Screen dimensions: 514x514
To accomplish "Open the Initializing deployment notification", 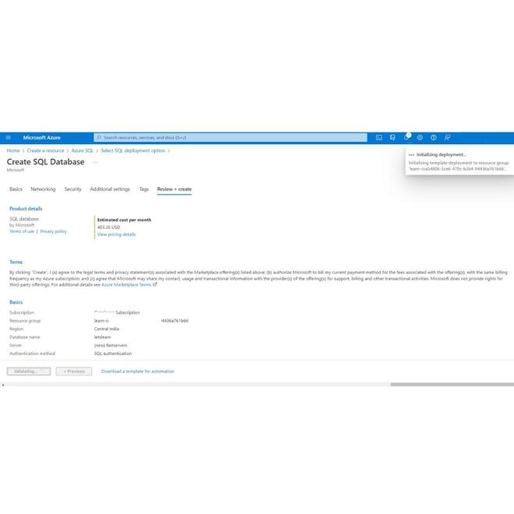I will [459, 161].
